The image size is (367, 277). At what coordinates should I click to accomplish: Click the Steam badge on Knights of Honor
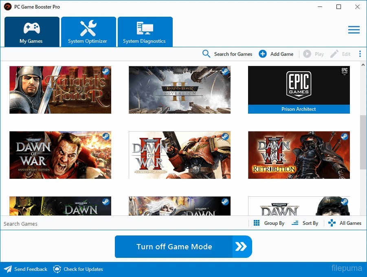(x=105, y=71)
